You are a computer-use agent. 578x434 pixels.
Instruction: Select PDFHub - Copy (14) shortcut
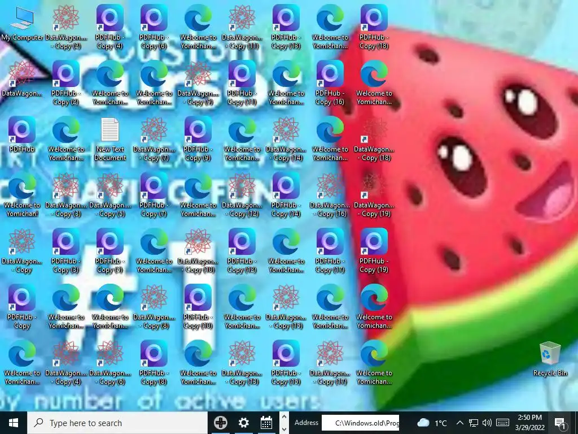pyautogui.click(x=286, y=195)
